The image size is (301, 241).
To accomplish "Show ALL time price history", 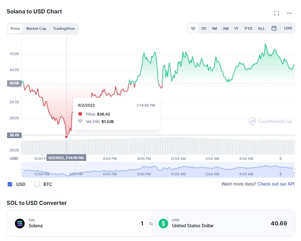I will click(x=261, y=28).
